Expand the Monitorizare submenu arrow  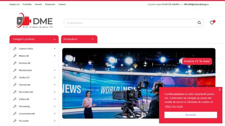click(55, 70)
